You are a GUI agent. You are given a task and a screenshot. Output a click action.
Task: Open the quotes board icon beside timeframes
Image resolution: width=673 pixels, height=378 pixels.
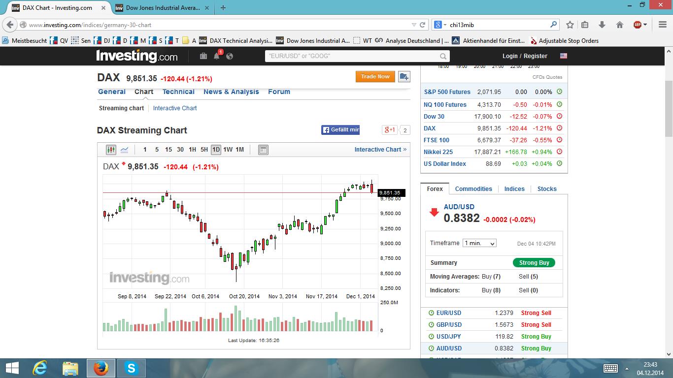click(263, 149)
